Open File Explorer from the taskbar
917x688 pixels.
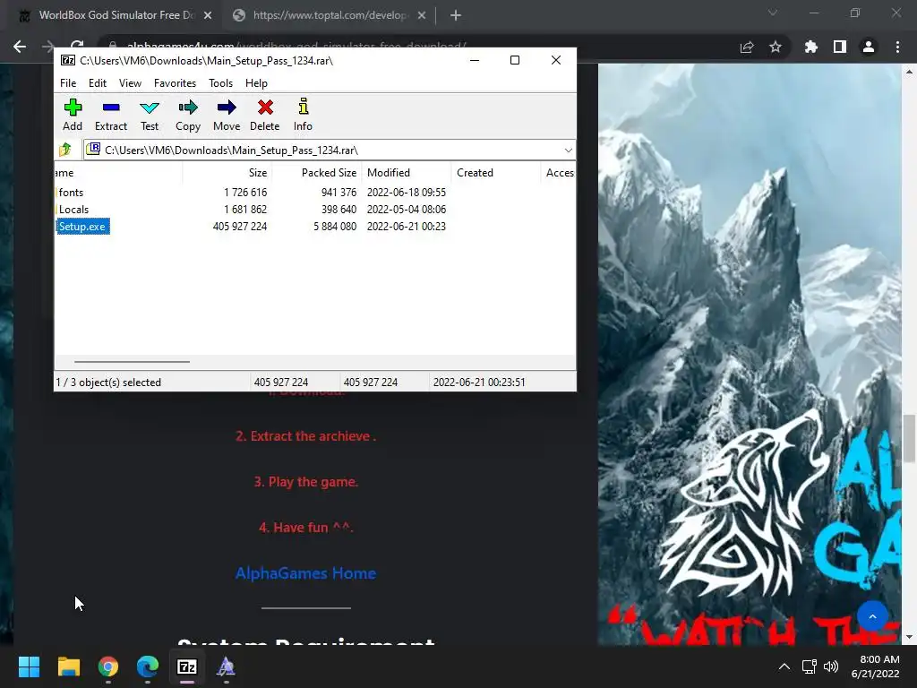point(68,666)
